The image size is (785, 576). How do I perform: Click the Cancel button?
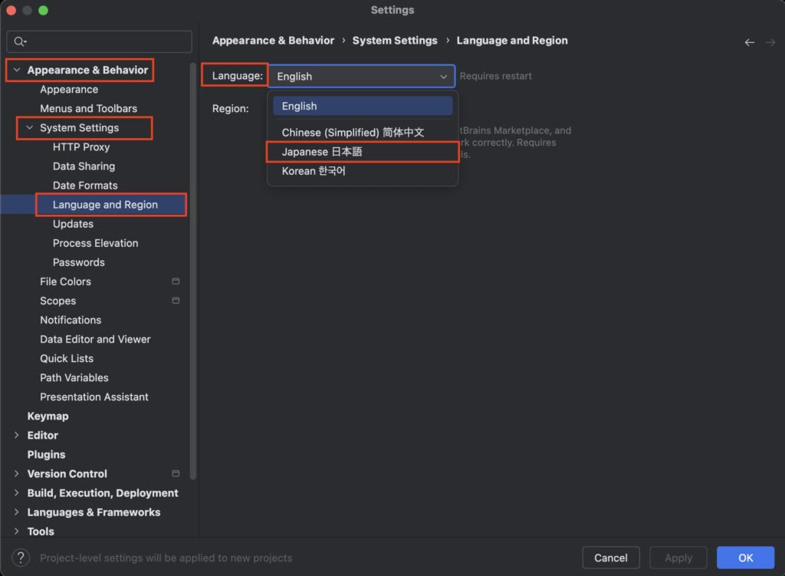click(x=610, y=558)
